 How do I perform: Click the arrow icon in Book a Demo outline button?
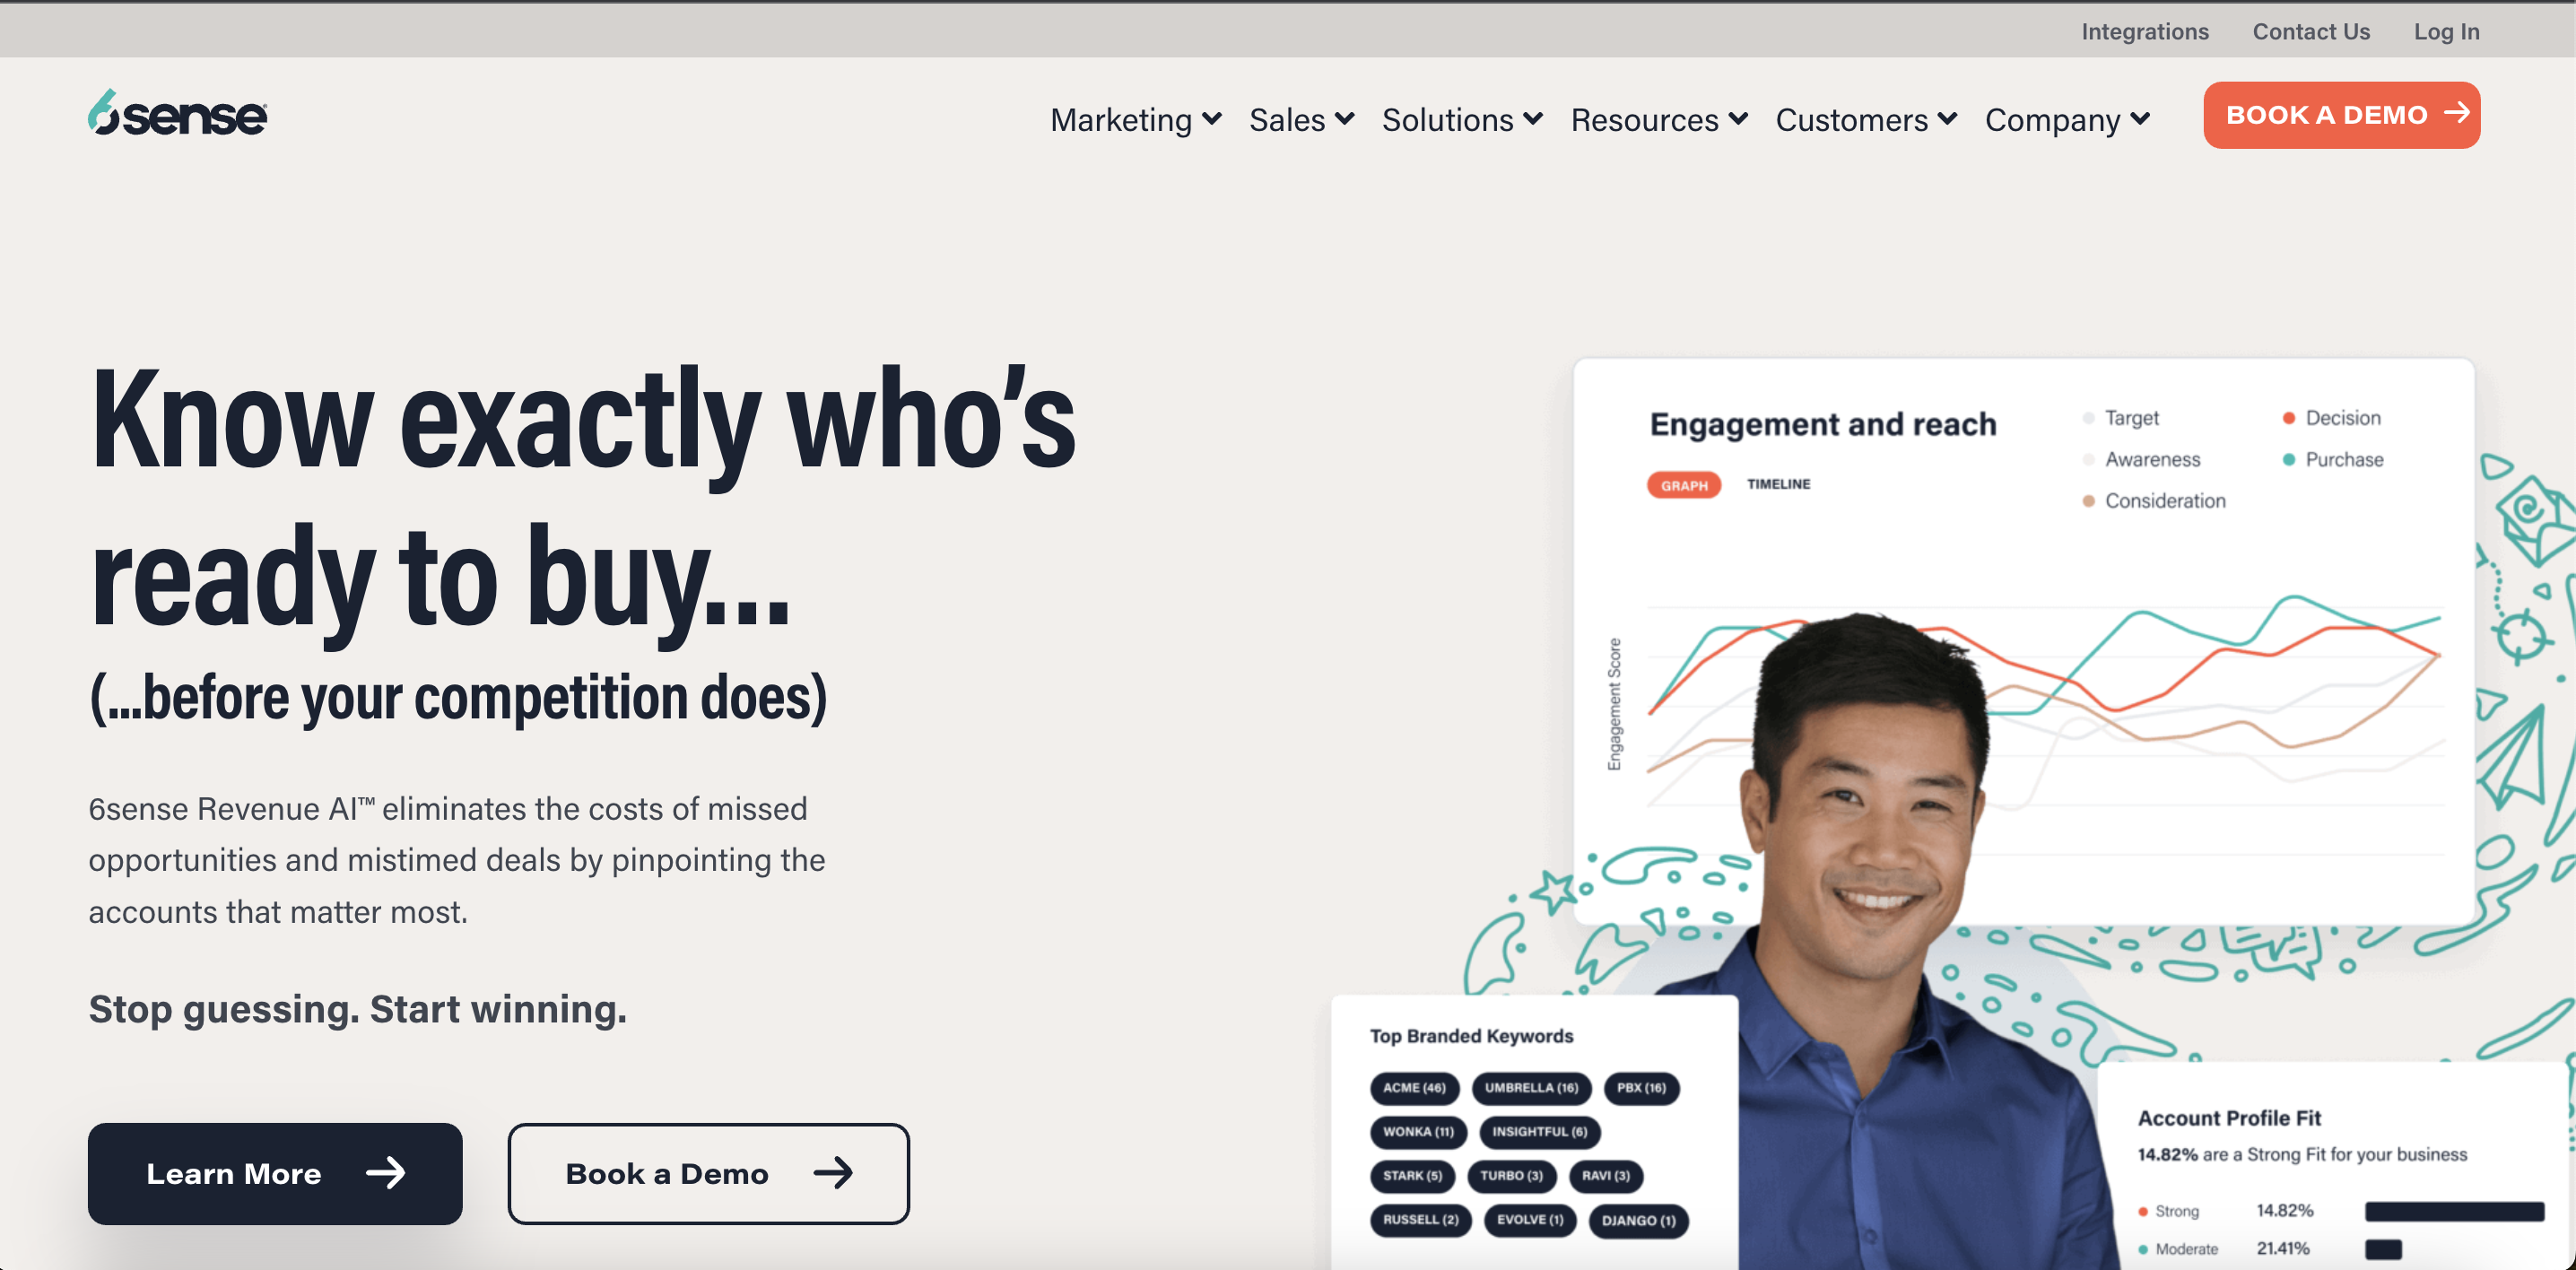(x=832, y=1172)
